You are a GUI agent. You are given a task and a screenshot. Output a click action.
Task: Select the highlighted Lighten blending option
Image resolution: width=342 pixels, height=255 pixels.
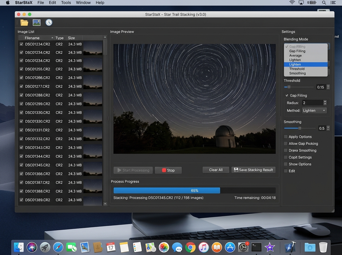pos(306,64)
